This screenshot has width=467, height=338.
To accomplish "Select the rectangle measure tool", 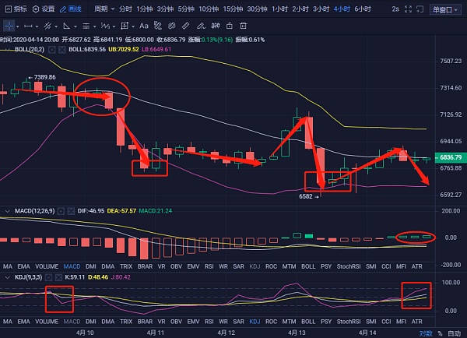I will point(125,26).
